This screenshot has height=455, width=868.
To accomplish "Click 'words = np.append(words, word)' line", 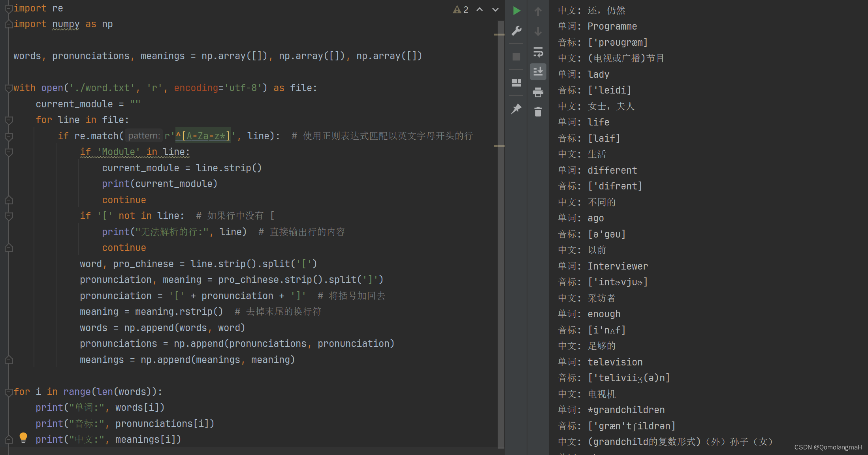I will point(162,328).
